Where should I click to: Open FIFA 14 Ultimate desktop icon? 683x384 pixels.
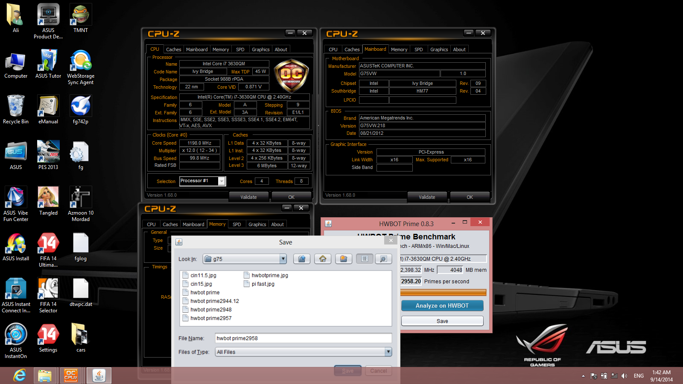[x=48, y=250]
